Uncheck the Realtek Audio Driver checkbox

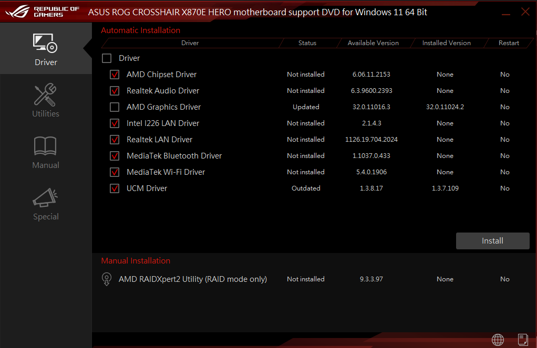(115, 91)
